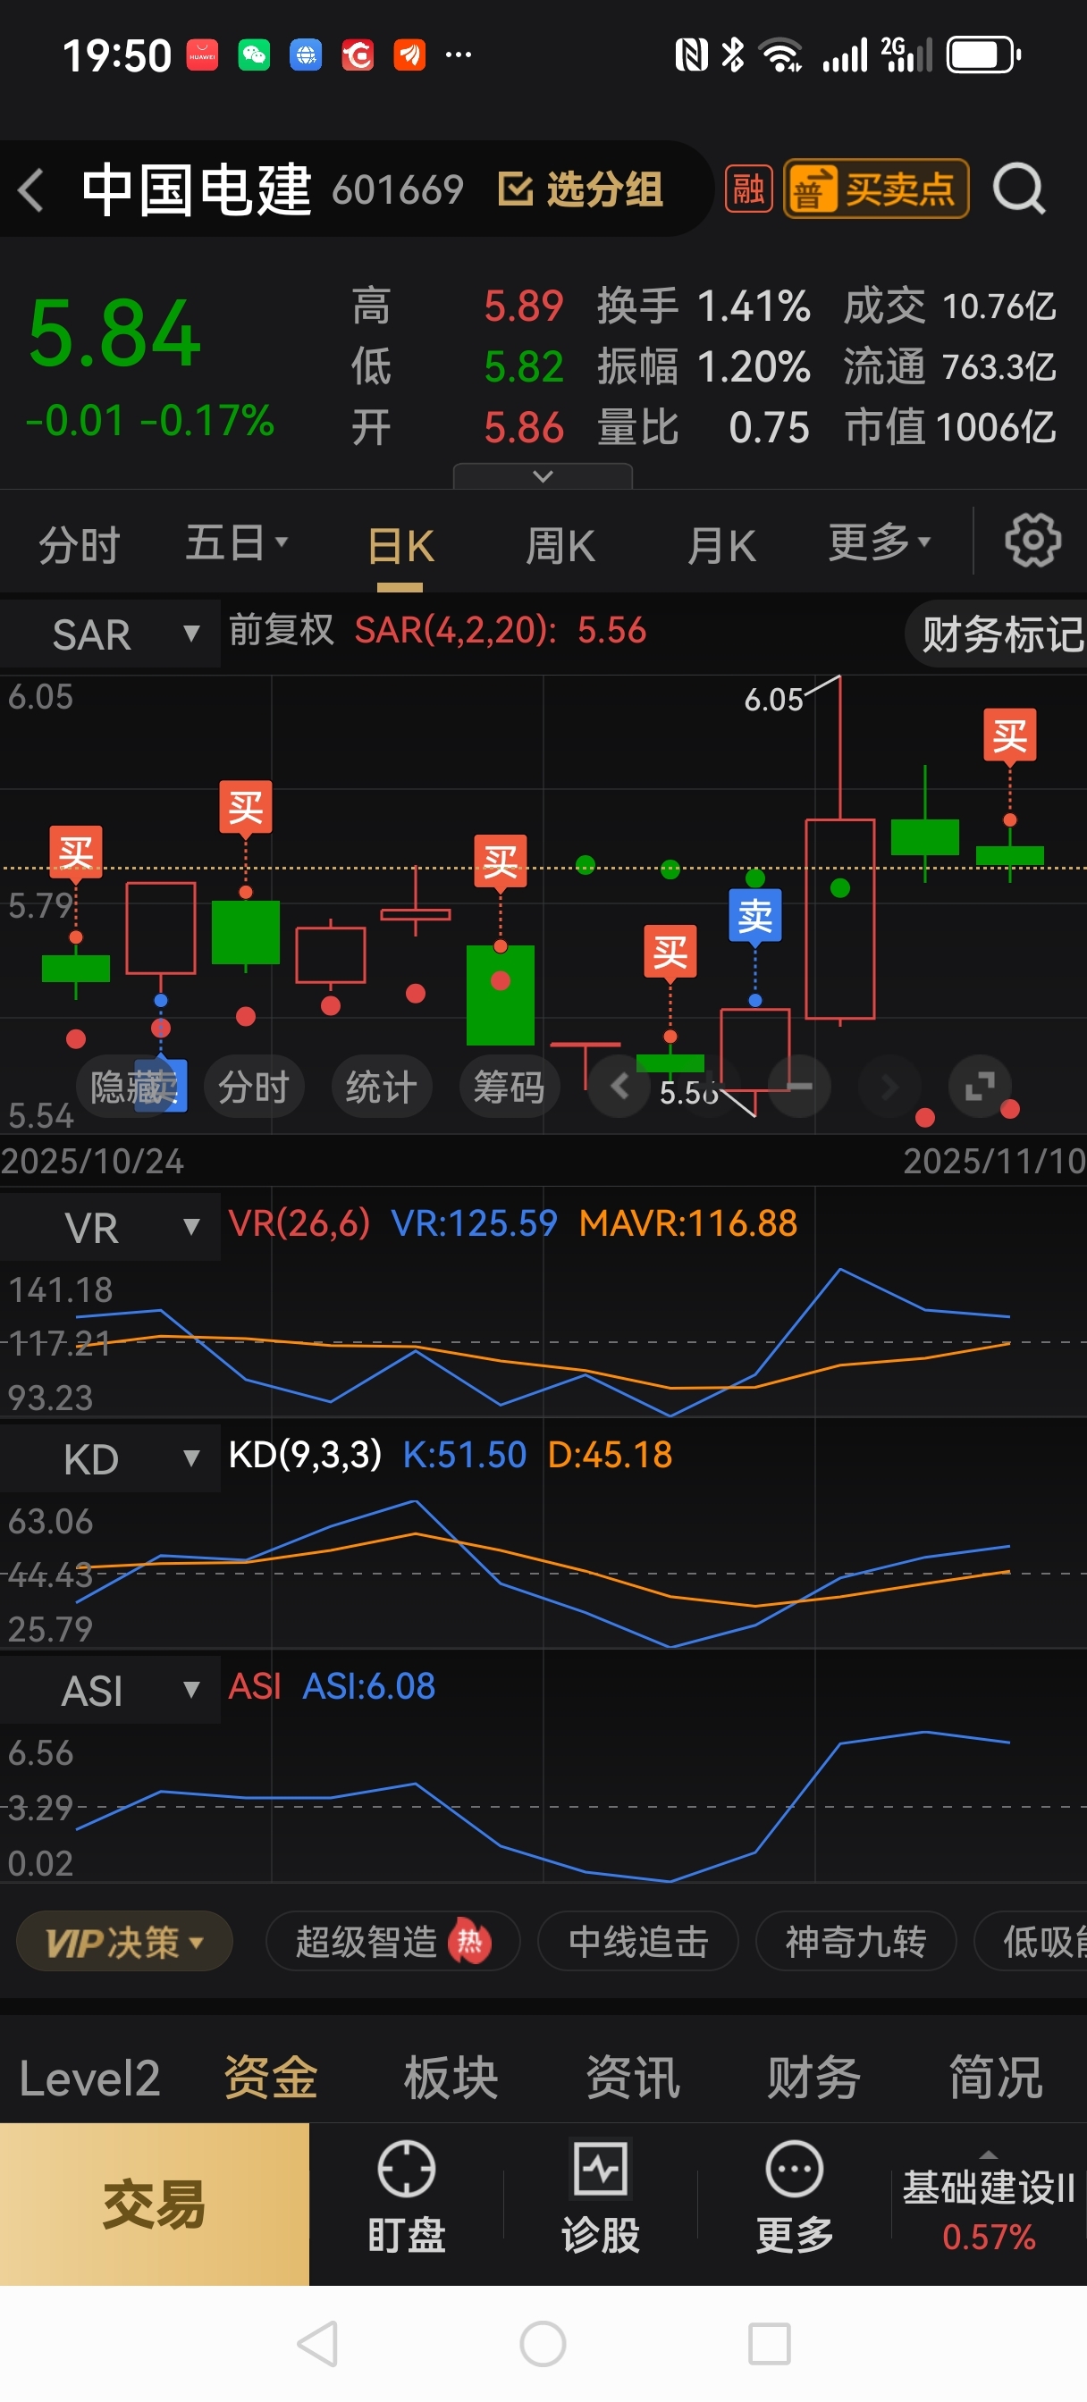
Task: Move chart left with arrow button
Action: [x=619, y=1087]
